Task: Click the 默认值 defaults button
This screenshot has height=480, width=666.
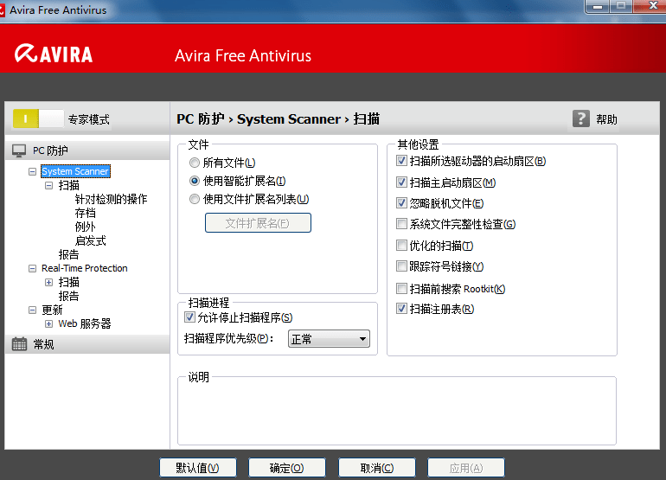Action: click(198, 468)
